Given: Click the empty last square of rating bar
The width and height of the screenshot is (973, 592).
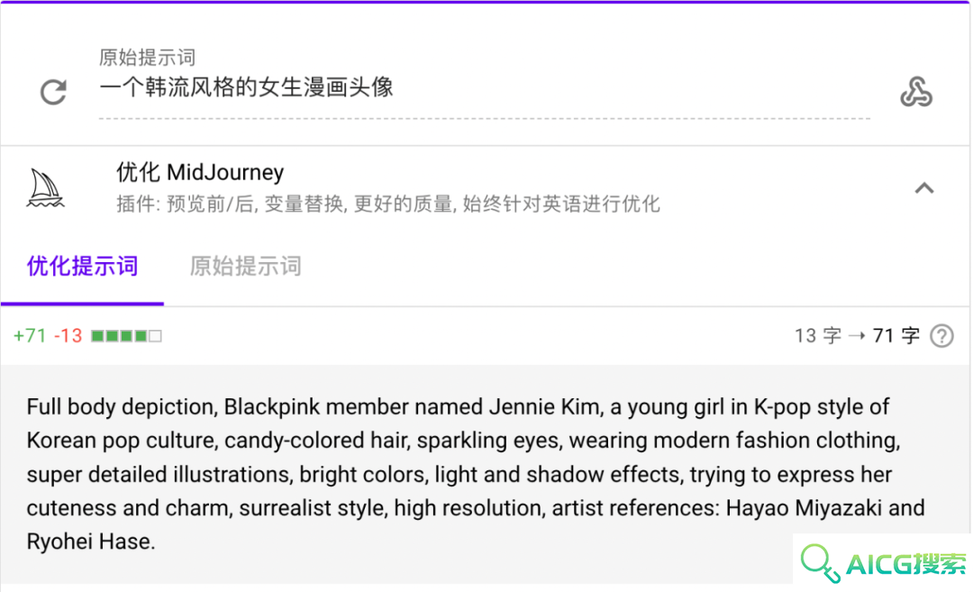Looking at the screenshot, I should pyautogui.click(x=156, y=336).
